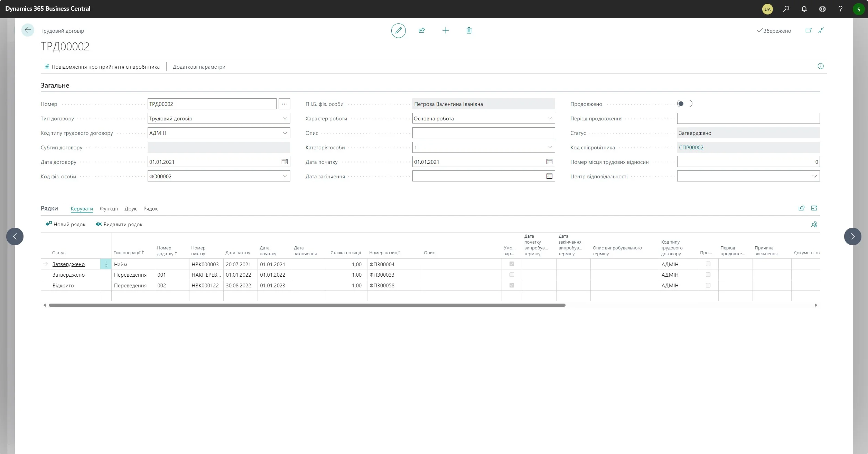
Task: Click the horizontal scrollbar of the lines grid
Action: tap(307, 305)
